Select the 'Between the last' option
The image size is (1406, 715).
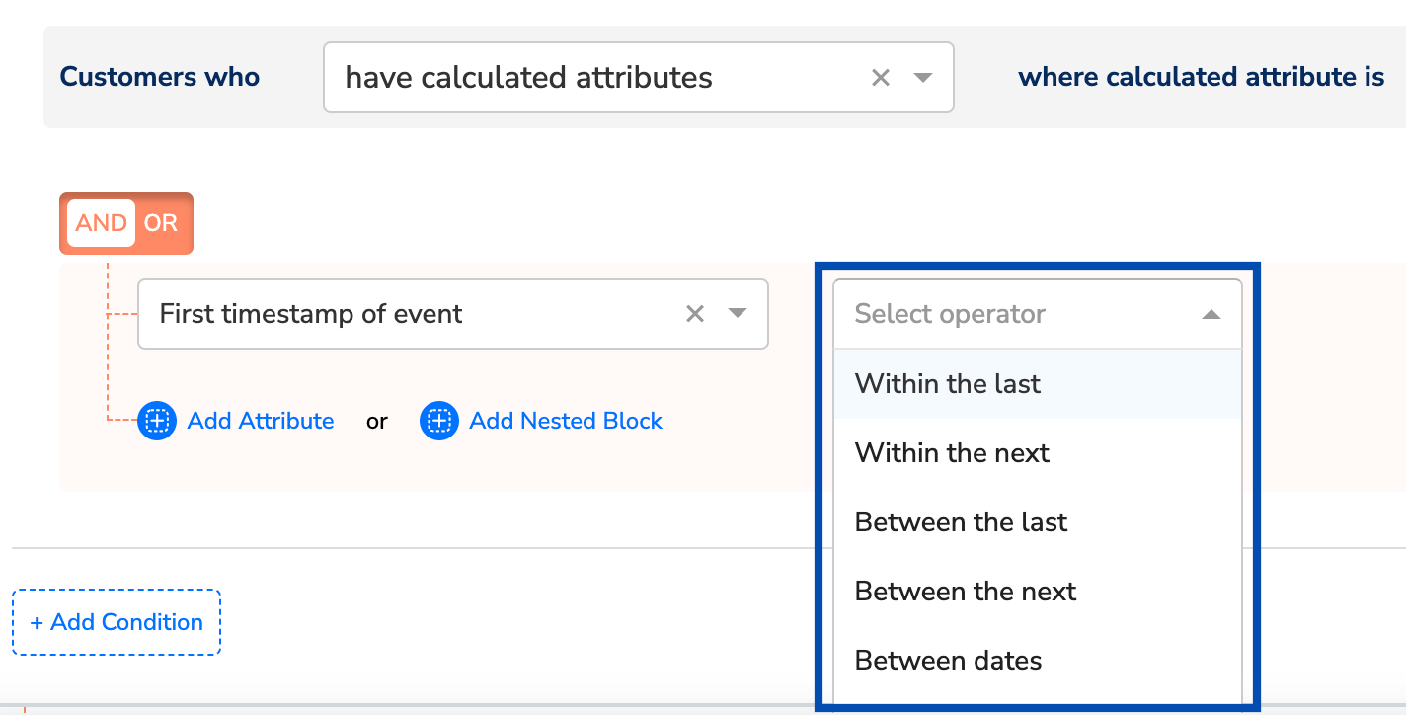click(x=961, y=521)
